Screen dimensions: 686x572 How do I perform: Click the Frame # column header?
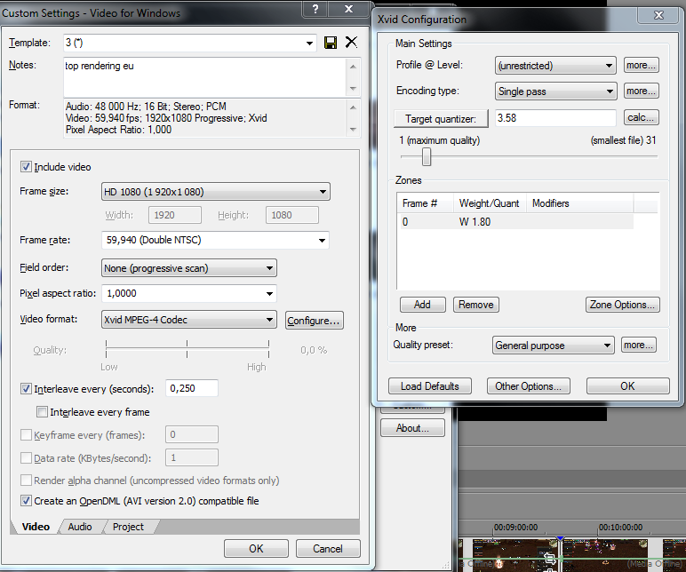[x=425, y=203]
